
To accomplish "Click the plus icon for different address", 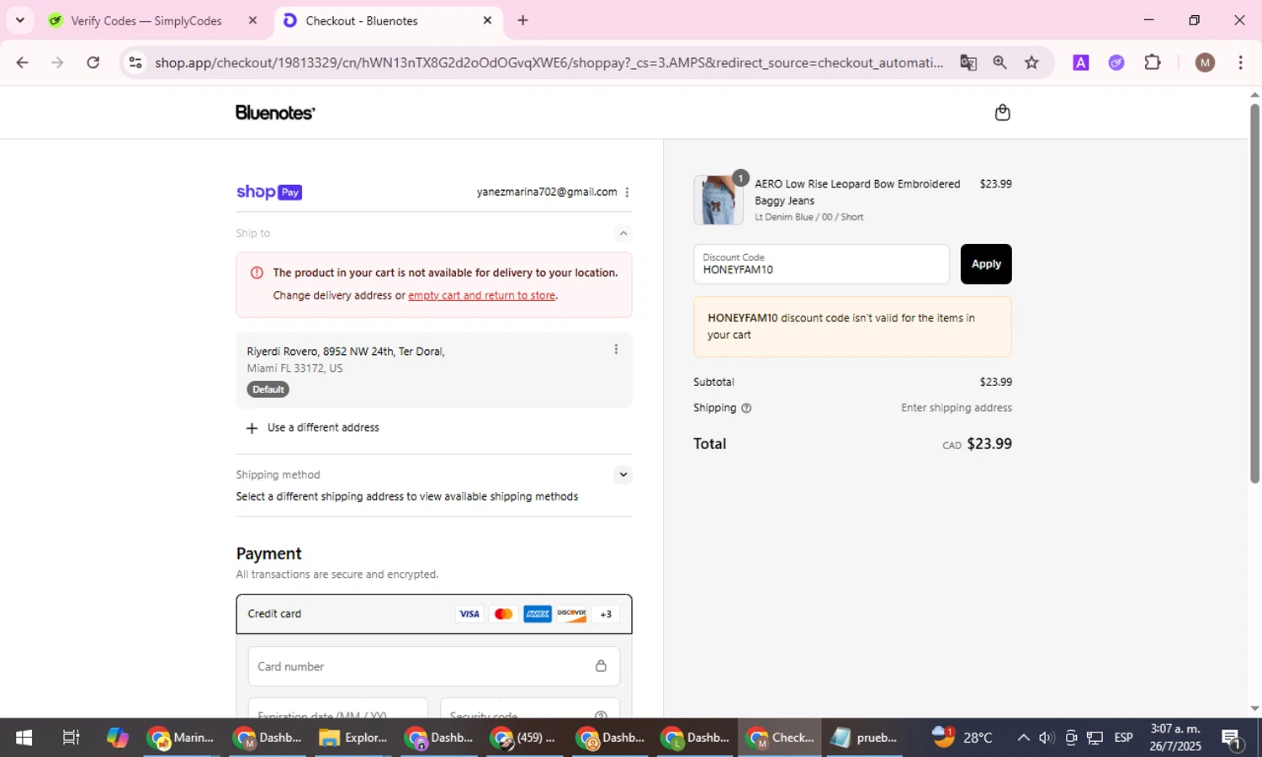I will click(252, 428).
